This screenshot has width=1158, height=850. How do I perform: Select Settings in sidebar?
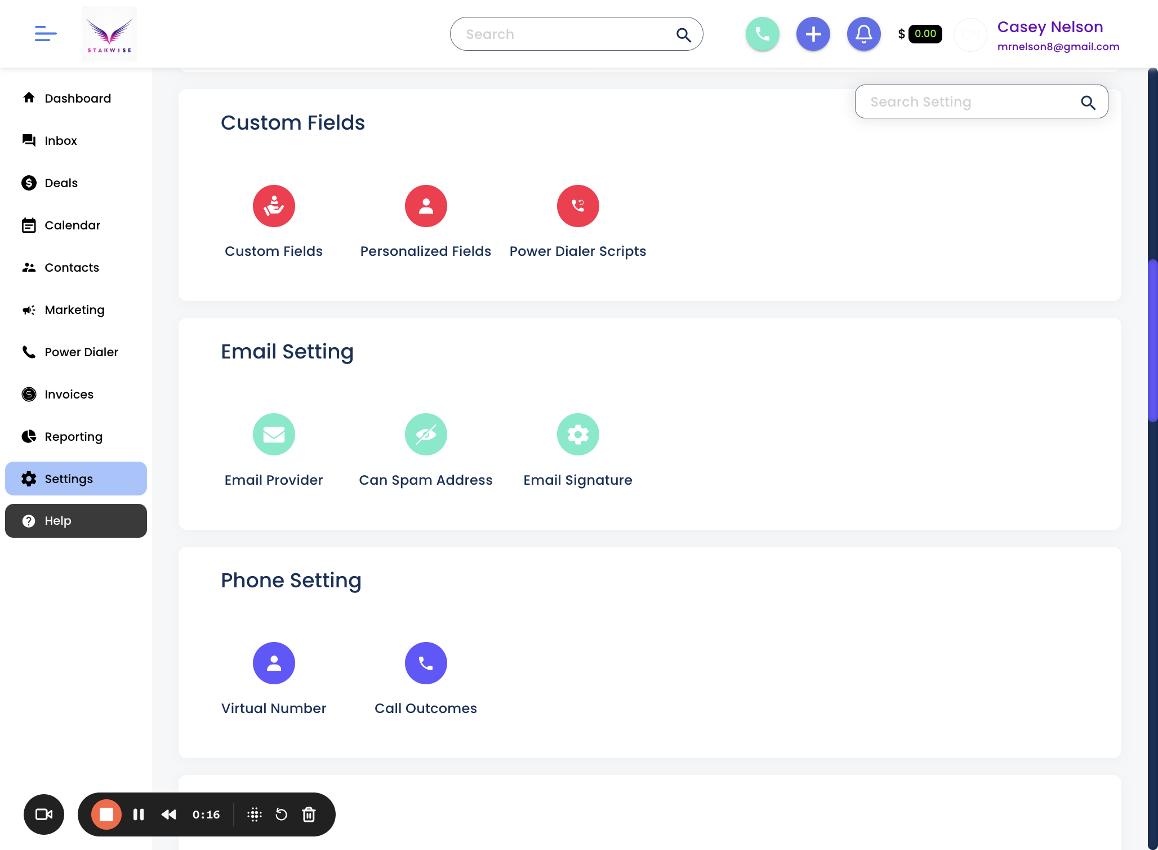tap(76, 479)
